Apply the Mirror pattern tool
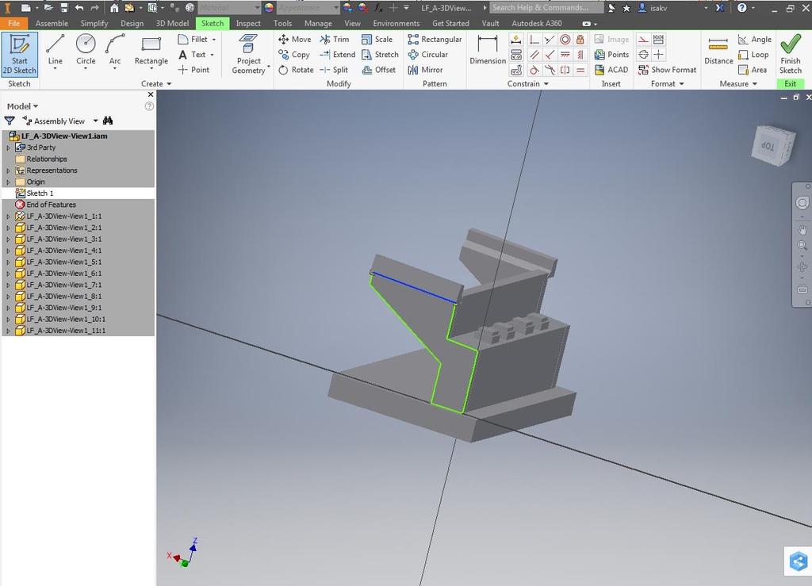The height and width of the screenshot is (586, 812). (x=425, y=69)
